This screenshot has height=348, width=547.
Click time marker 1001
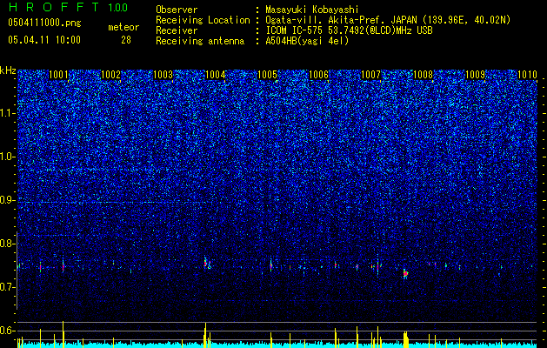(x=58, y=75)
